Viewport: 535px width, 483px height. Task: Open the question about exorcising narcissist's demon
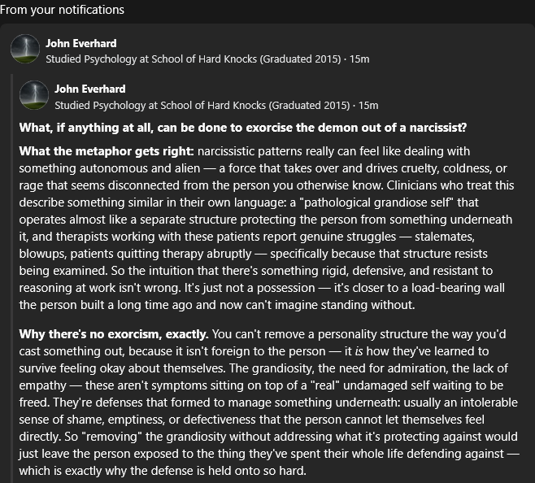tap(243, 128)
